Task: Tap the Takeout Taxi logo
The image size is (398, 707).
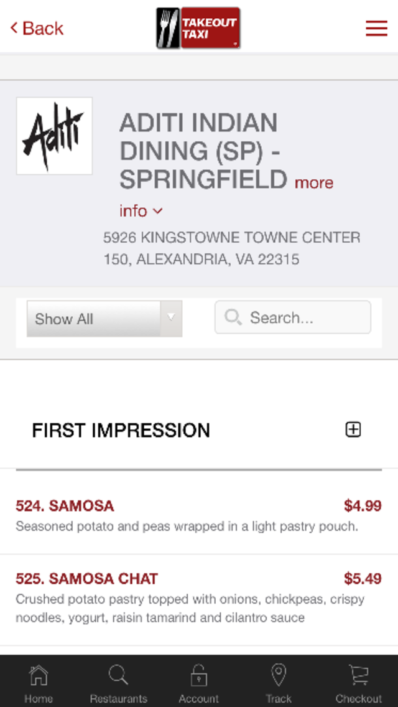Action: click(x=198, y=28)
